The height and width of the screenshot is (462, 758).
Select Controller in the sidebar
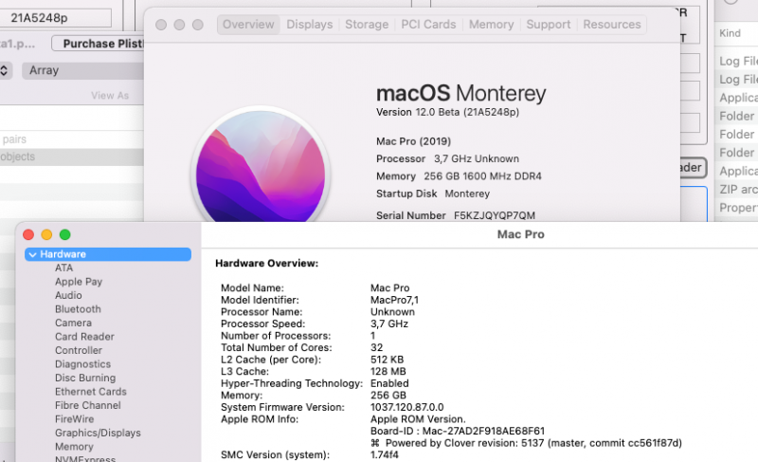pos(79,350)
